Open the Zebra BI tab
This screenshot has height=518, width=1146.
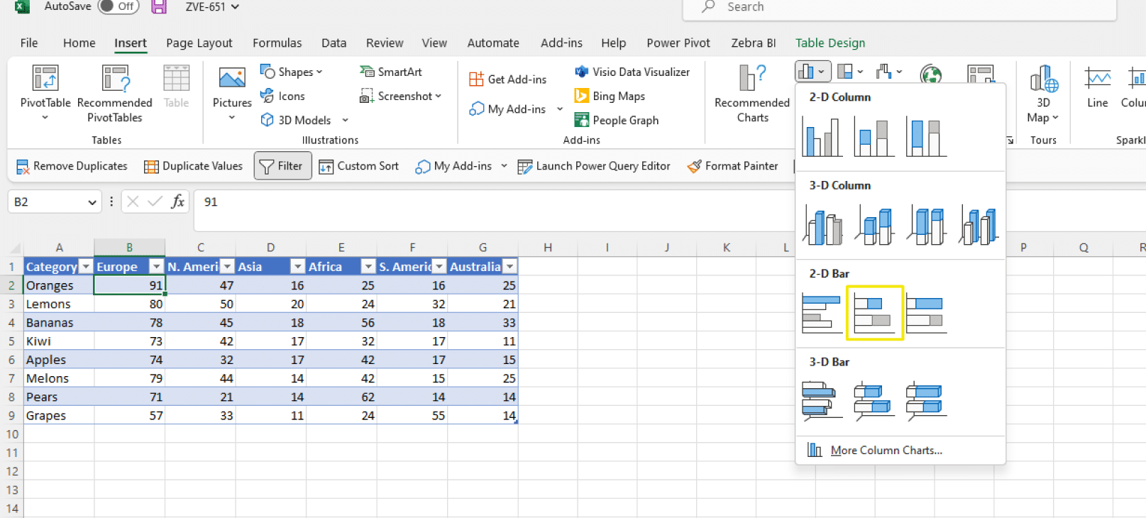click(x=754, y=43)
